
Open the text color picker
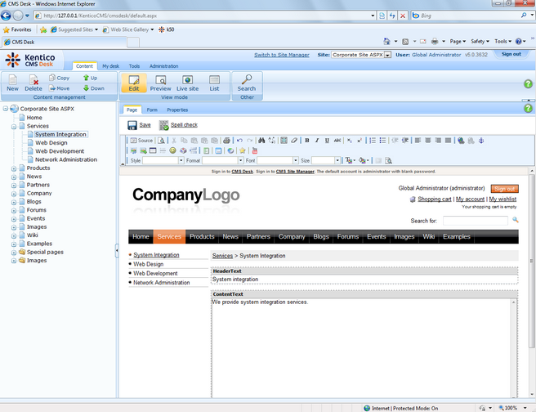click(x=349, y=160)
